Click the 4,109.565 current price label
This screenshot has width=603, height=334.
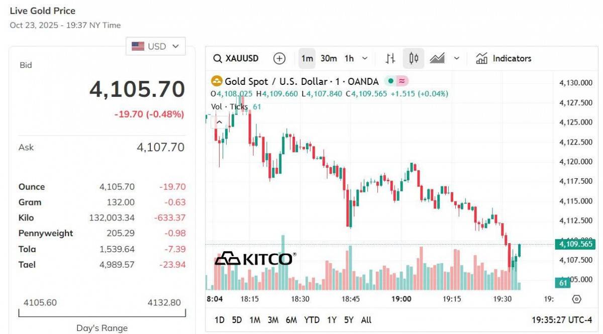pyautogui.click(x=576, y=244)
